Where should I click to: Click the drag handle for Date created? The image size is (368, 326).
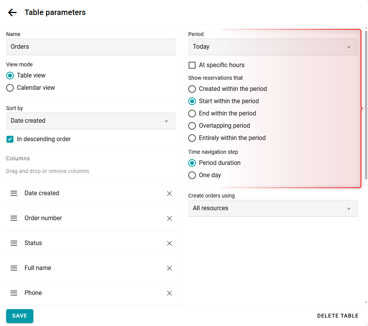(x=14, y=193)
